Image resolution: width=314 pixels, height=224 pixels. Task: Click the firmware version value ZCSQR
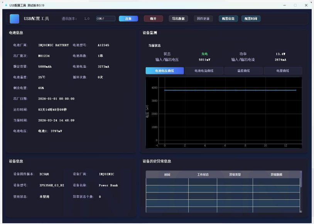(x=44, y=174)
